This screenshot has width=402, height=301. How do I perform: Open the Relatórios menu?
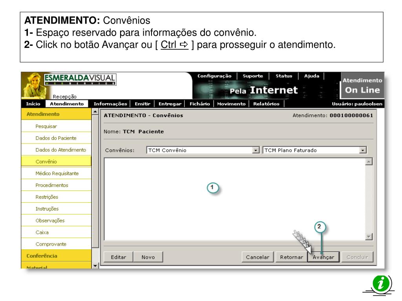tap(267, 103)
